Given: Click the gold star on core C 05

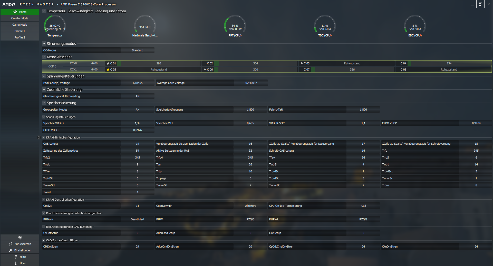Looking at the screenshot, I should point(108,70).
